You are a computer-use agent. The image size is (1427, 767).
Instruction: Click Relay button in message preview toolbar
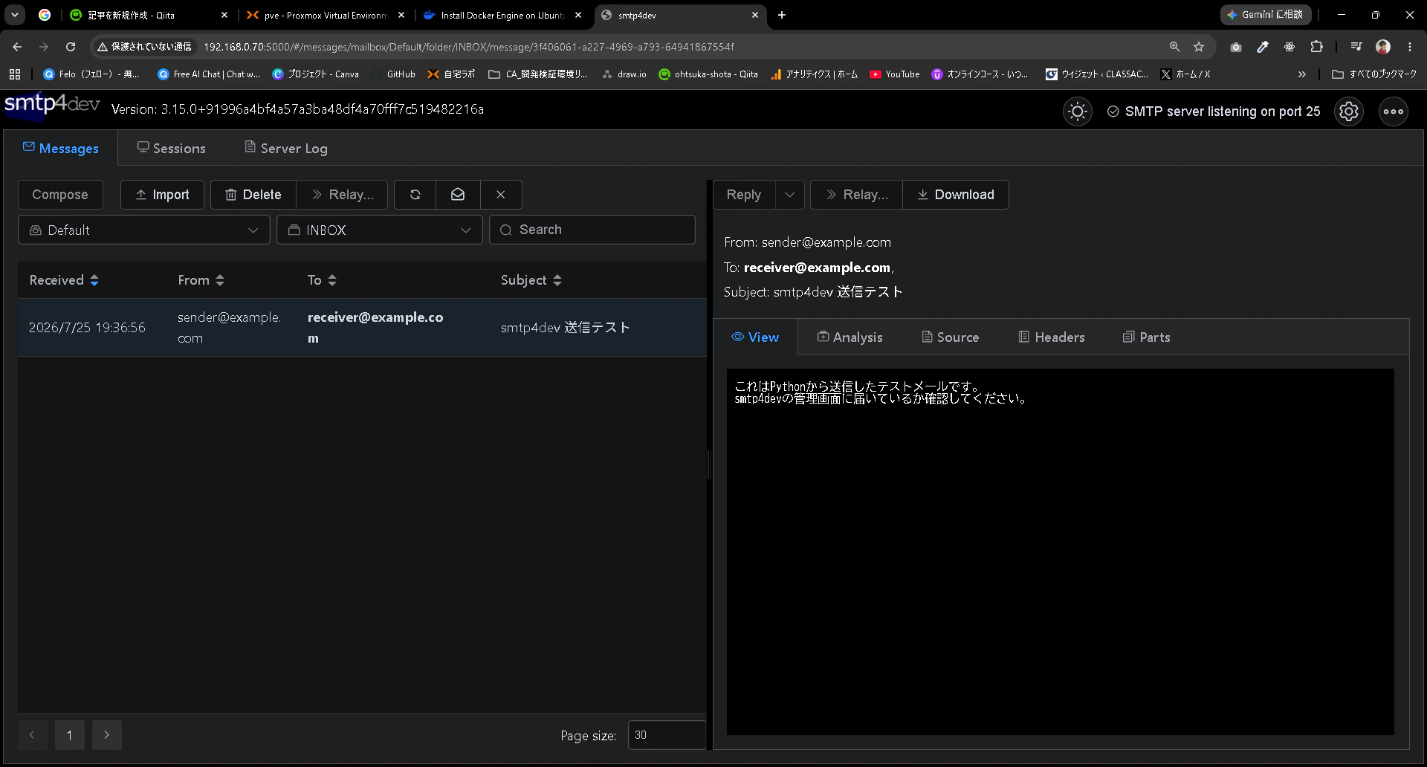pos(856,195)
